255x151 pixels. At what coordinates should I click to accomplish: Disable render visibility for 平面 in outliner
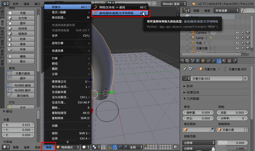click(248, 43)
